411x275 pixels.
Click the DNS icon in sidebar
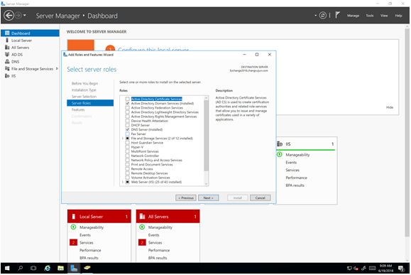point(7,61)
